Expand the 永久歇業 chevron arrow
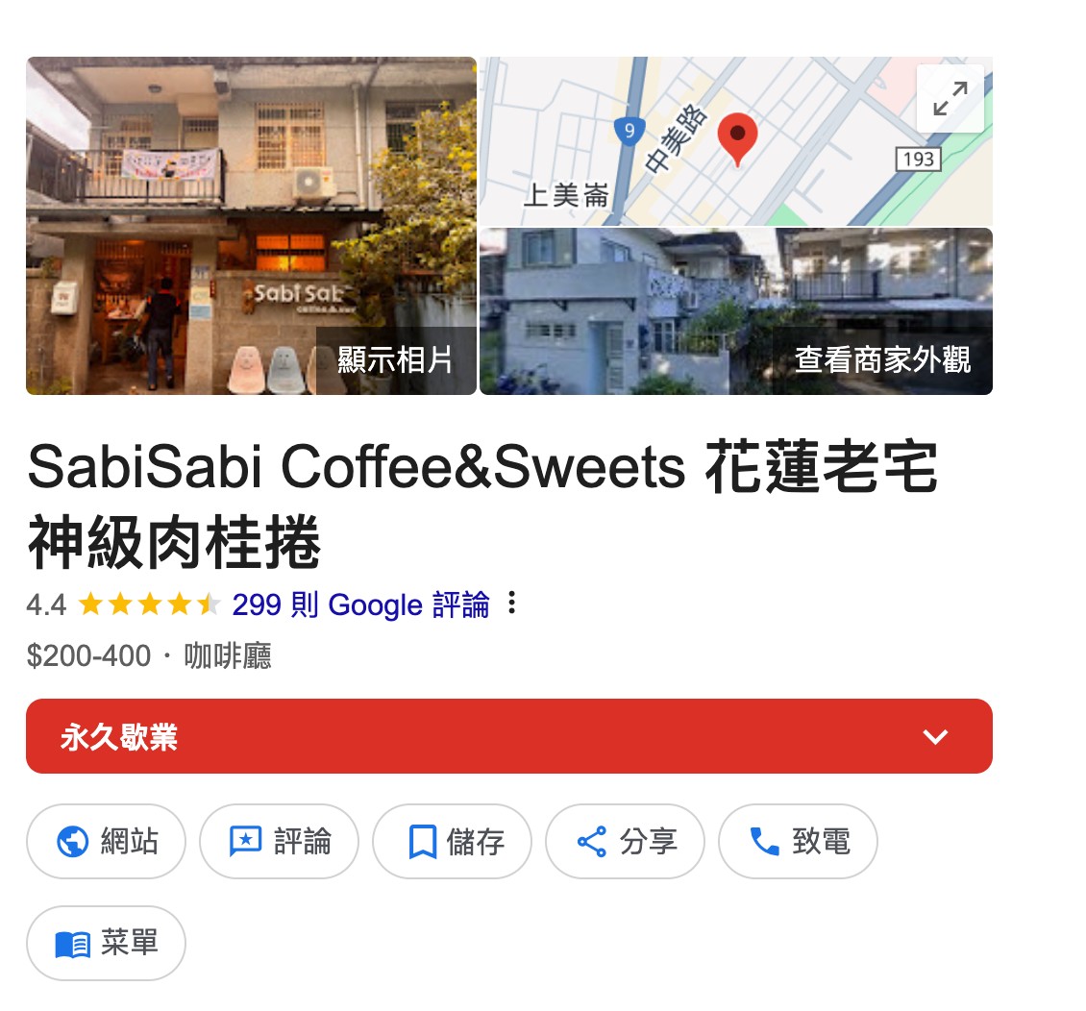Image resolution: width=1086 pixels, height=1011 pixels. (x=935, y=737)
